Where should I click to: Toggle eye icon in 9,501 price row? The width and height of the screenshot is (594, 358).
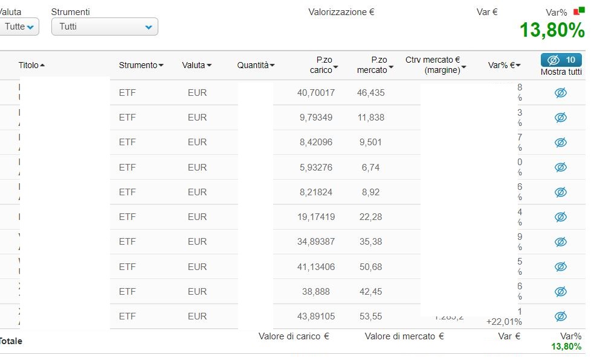pyautogui.click(x=561, y=142)
